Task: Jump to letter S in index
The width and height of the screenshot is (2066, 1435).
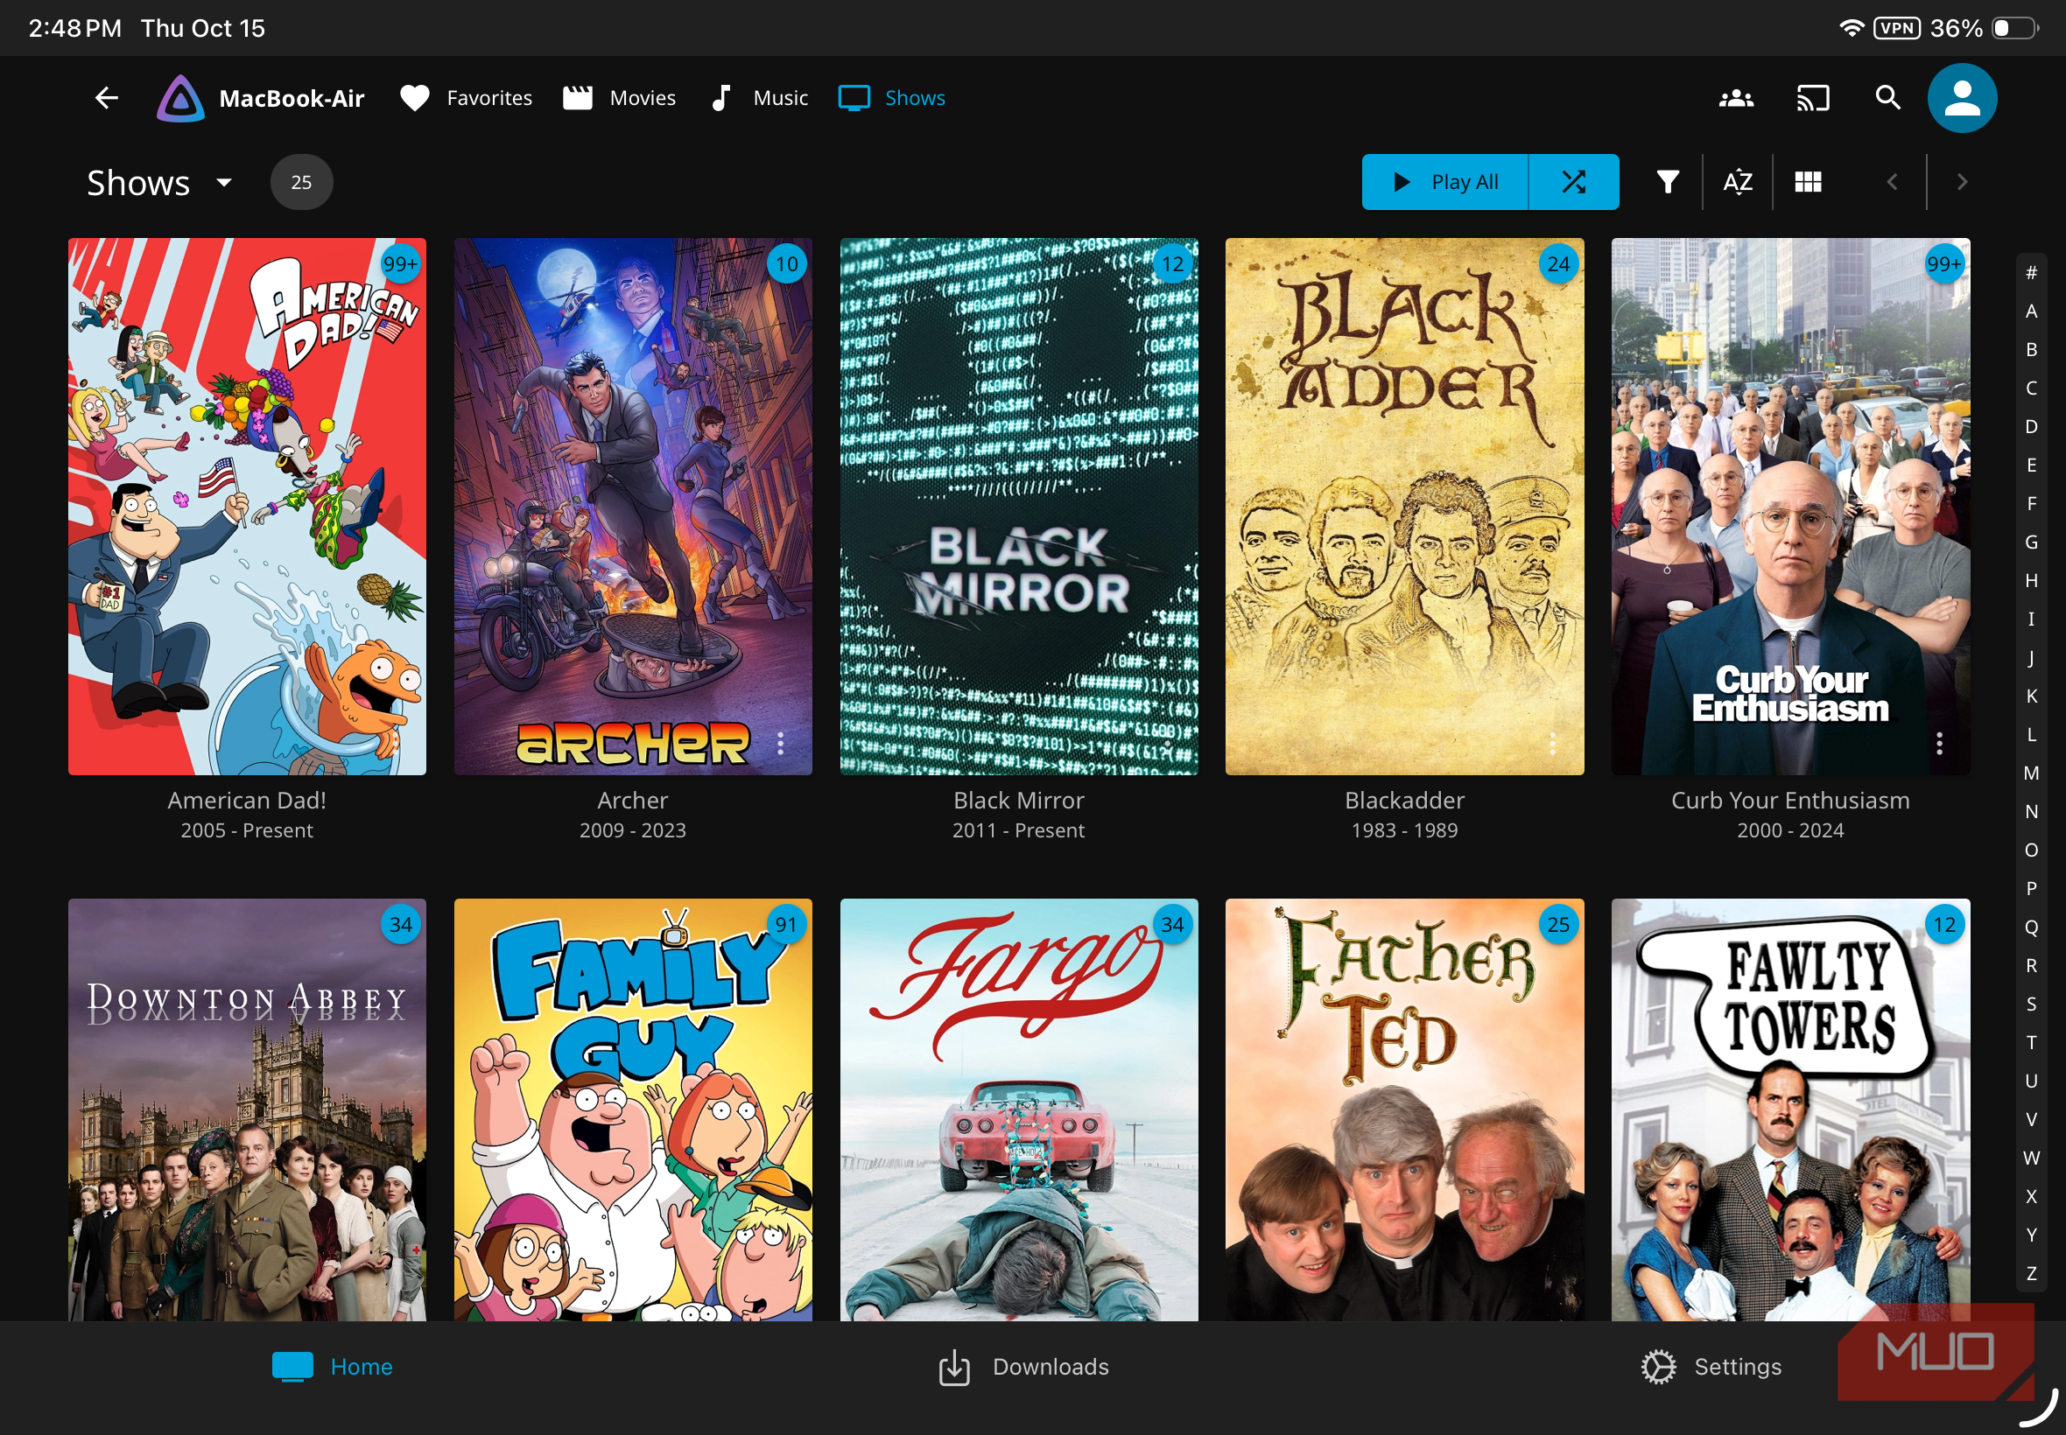Action: (x=2031, y=1004)
